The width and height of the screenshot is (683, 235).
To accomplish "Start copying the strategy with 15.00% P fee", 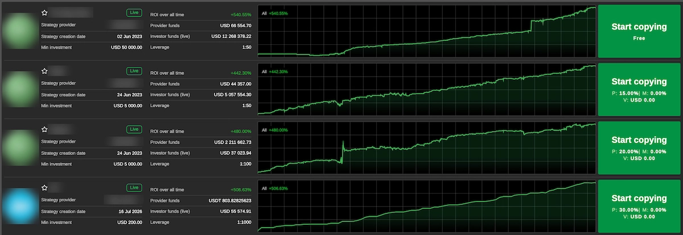I will 639,89.
